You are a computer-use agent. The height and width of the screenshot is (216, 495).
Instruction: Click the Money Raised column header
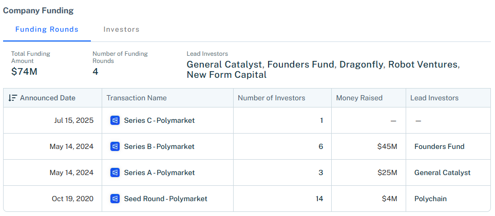[x=359, y=98]
